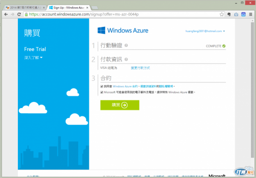Maximize the Chrome window

tap(242, 3)
